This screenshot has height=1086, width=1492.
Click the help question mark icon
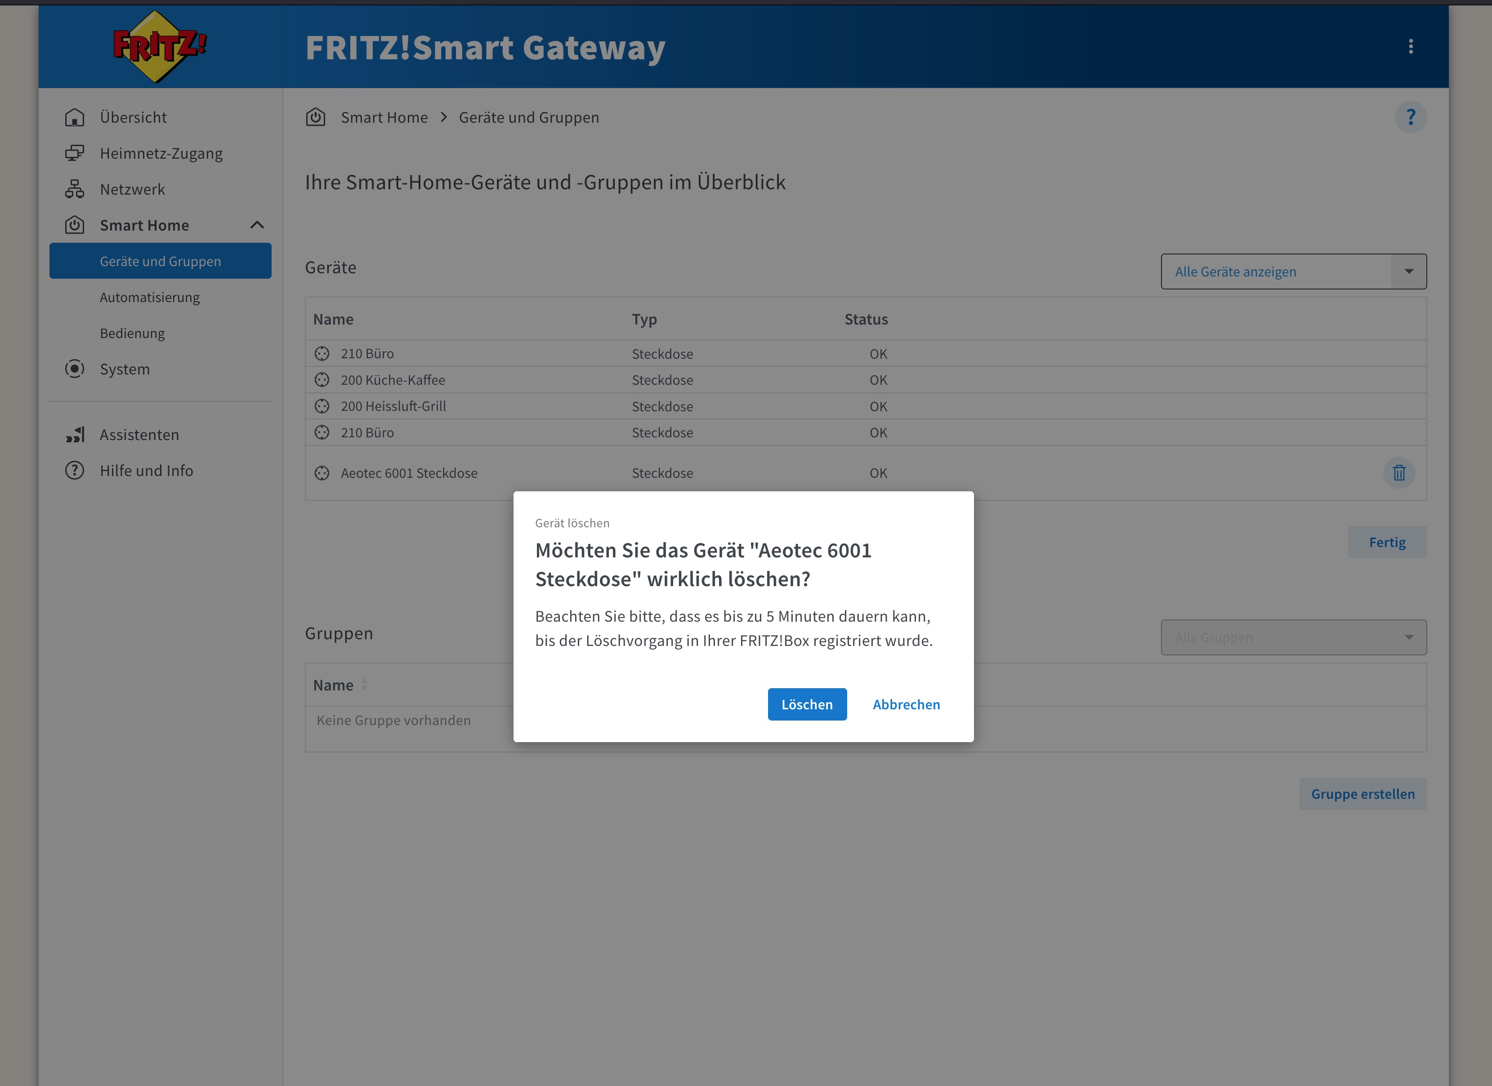coord(1410,117)
